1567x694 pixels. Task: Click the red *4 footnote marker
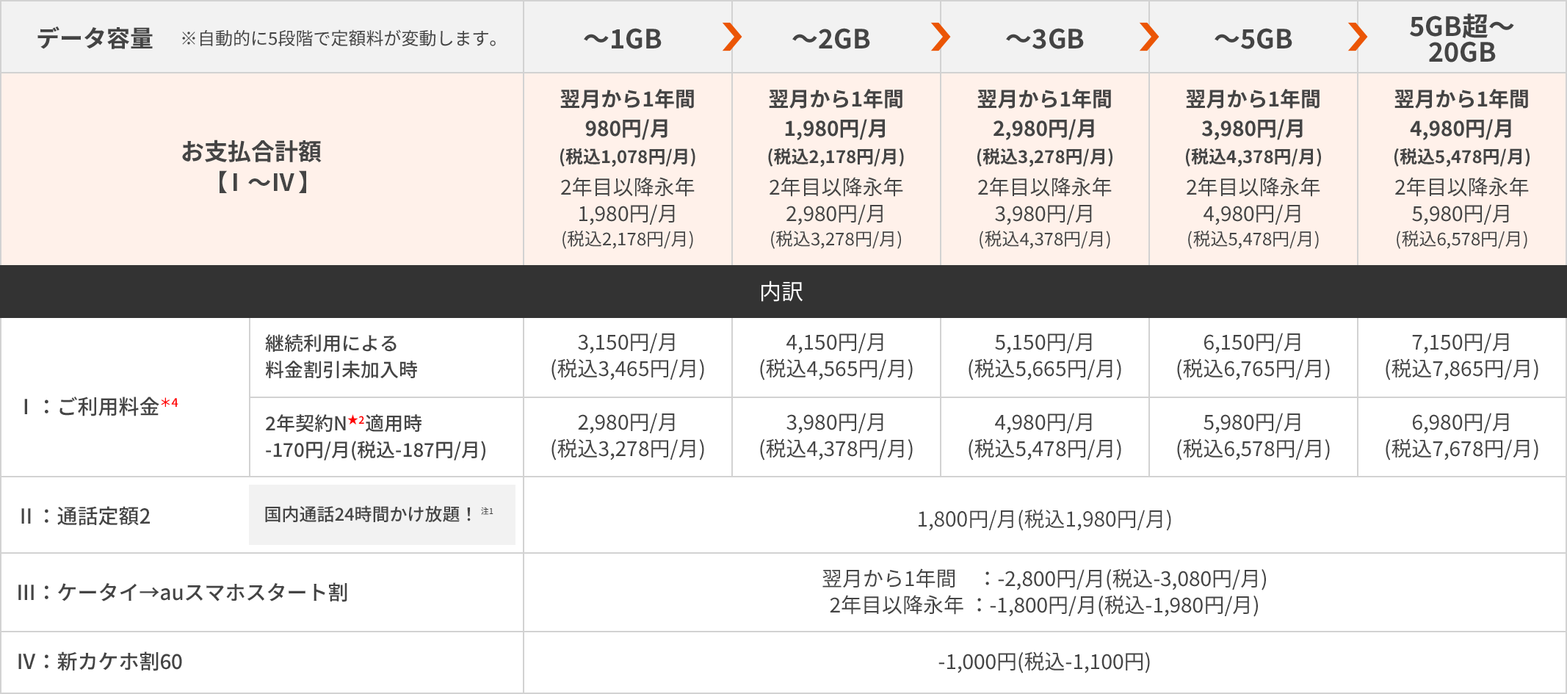pyautogui.click(x=170, y=403)
